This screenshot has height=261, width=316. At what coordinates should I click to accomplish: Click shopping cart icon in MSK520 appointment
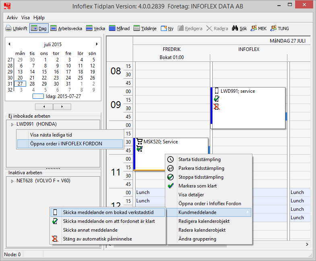[x=140, y=141]
